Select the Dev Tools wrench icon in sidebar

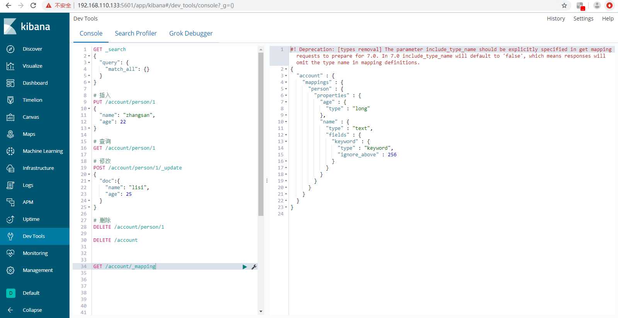(x=10, y=236)
